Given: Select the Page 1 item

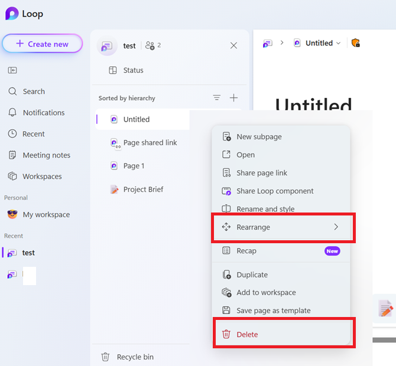Looking at the screenshot, I should pyautogui.click(x=128, y=166).
